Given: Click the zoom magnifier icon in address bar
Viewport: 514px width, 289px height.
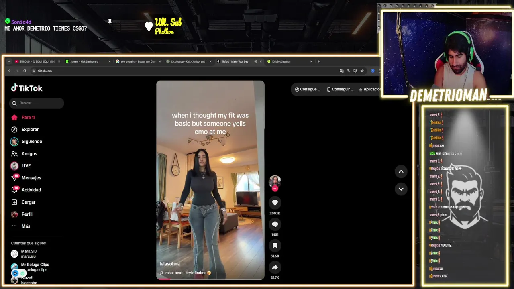Looking at the screenshot, I should pos(349,71).
